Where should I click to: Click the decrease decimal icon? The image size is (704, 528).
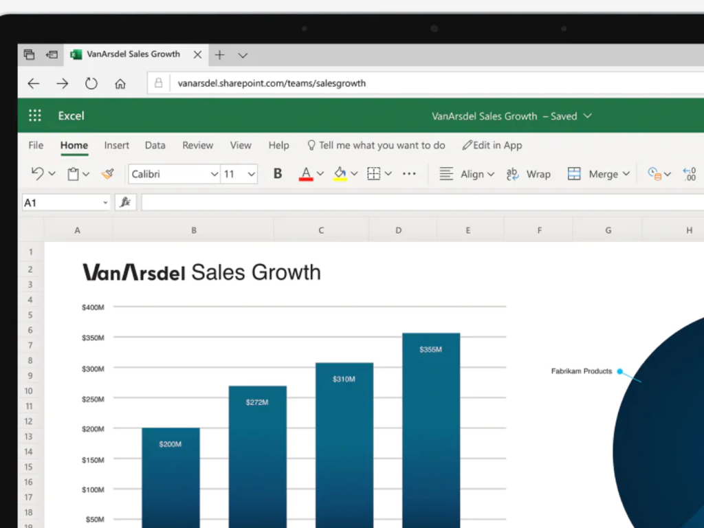tap(690, 174)
